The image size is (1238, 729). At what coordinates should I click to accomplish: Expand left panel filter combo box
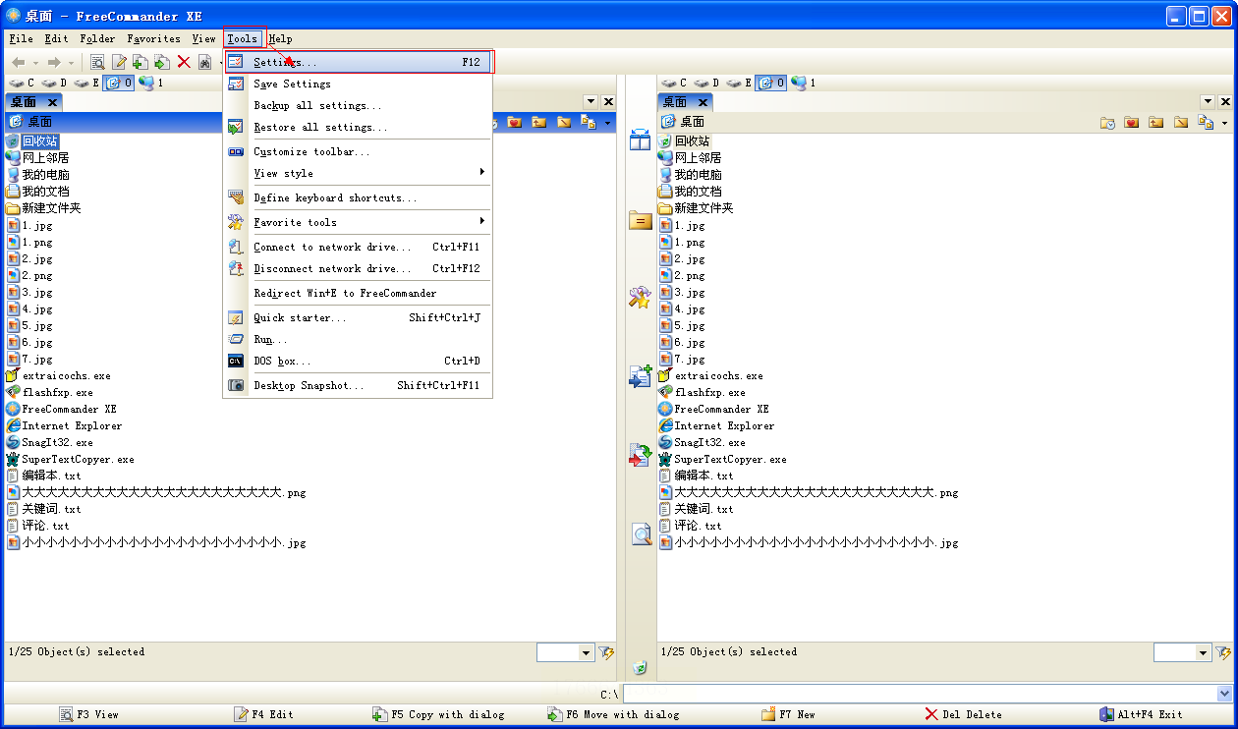(x=587, y=652)
